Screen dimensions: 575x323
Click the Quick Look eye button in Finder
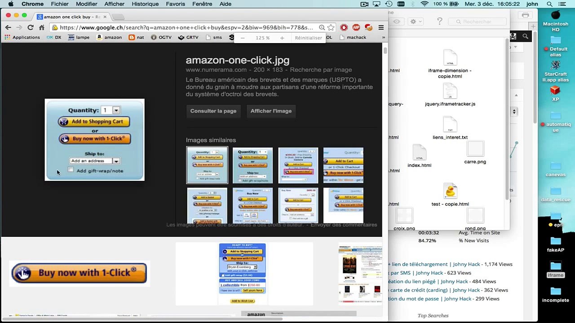coord(396,22)
